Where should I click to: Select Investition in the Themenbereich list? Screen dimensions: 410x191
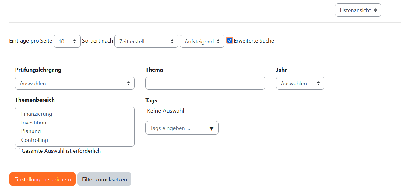coord(34,123)
